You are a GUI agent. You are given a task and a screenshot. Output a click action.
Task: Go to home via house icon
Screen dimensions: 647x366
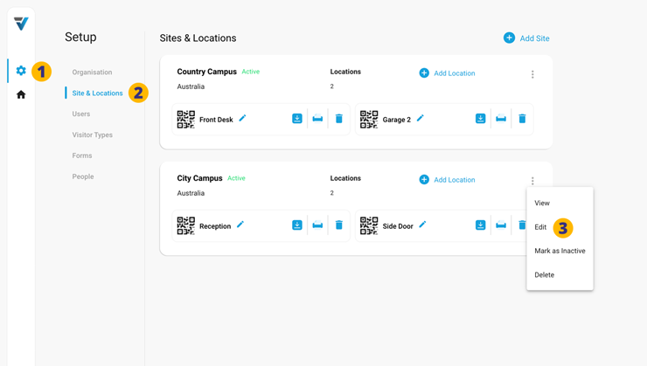click(x=21, y=94)
